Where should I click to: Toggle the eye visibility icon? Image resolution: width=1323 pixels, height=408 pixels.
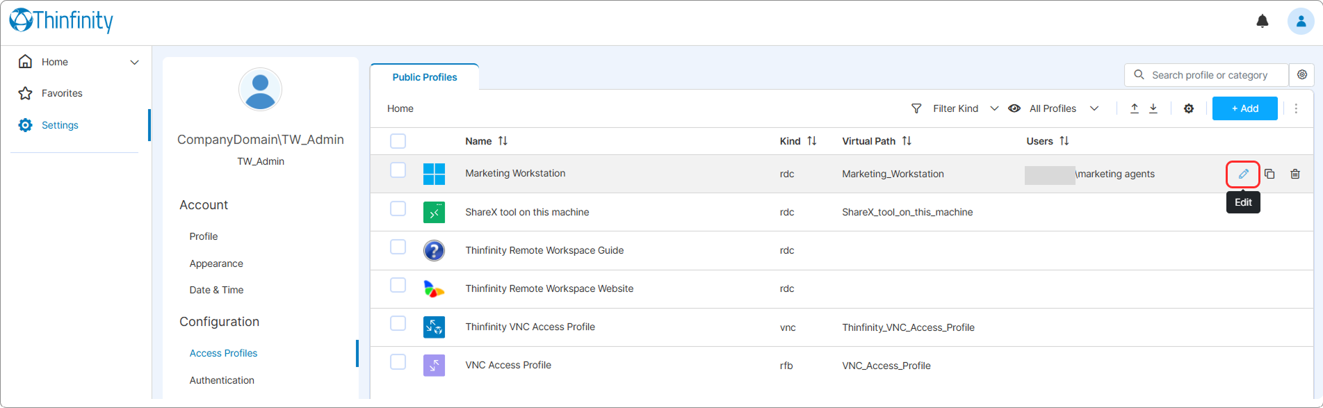click(1014, 108)
